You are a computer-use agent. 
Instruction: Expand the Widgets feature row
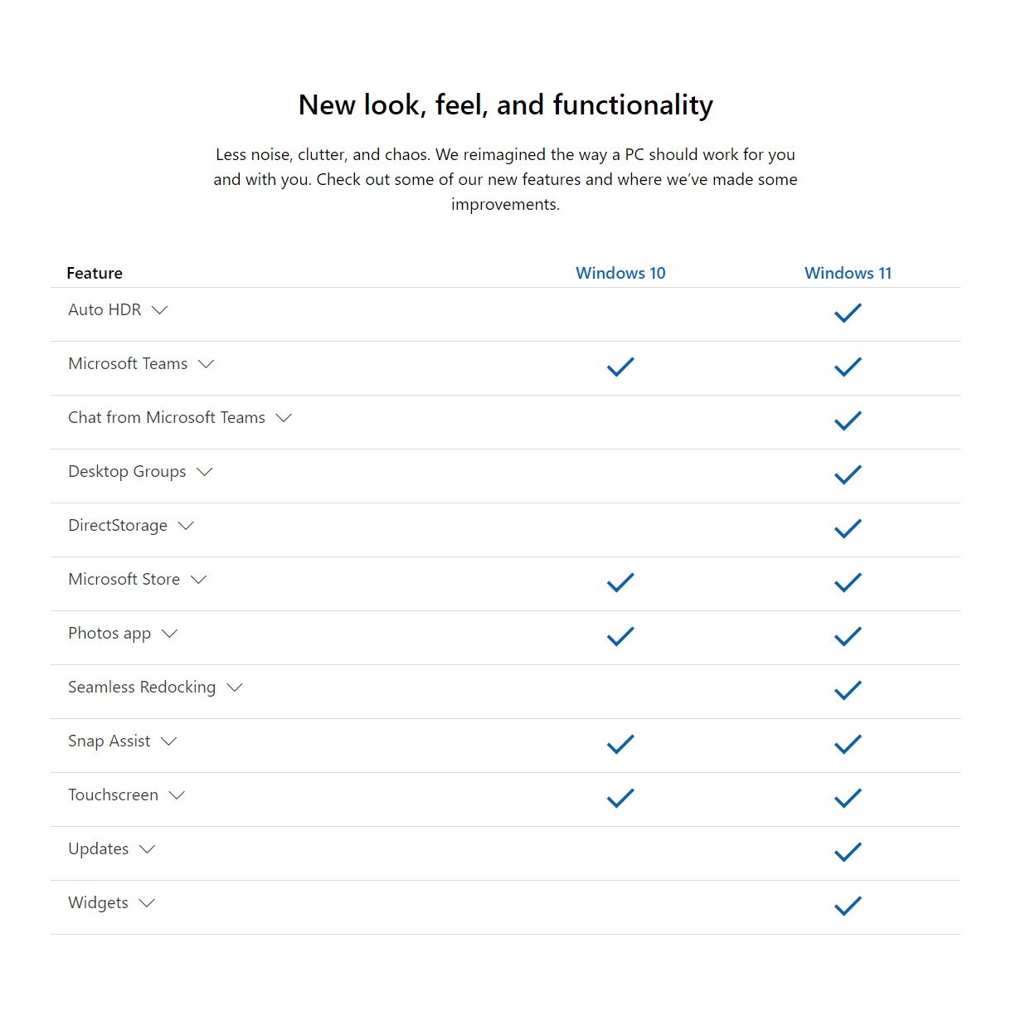147,903
